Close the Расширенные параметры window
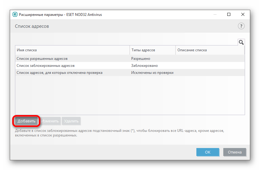Viewport: 260px width, 170px height. [243, 14]
